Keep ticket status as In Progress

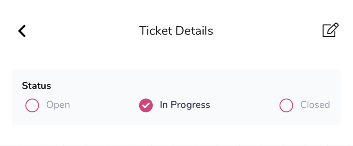[x=146, y=105]
